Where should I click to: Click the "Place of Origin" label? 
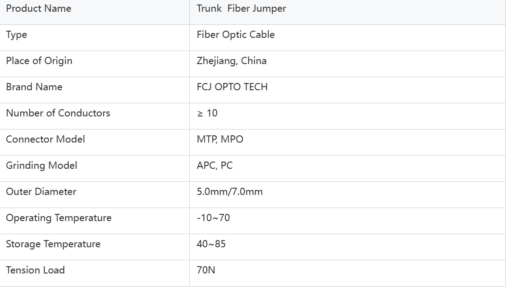point(39,61)
